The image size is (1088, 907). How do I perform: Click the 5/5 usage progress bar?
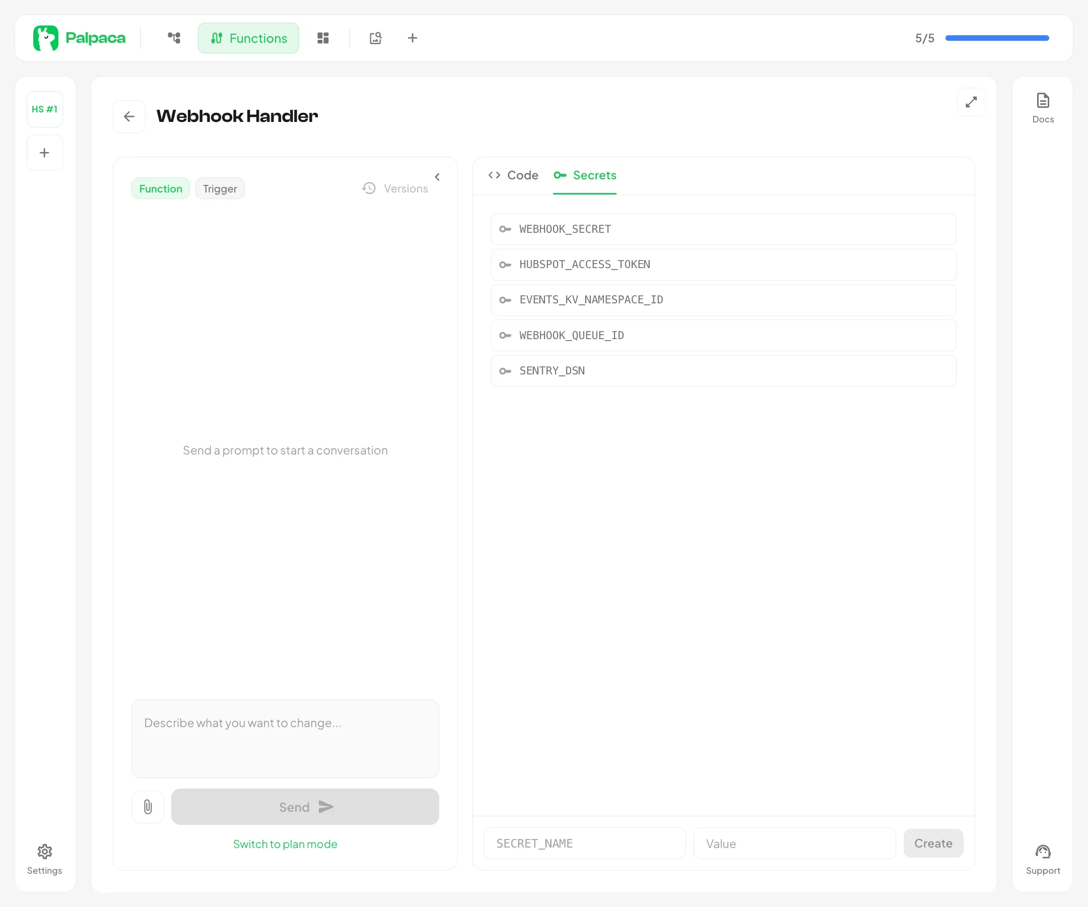997,38
